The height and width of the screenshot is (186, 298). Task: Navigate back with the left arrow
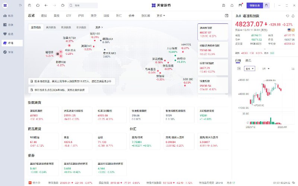coord(46,5)
